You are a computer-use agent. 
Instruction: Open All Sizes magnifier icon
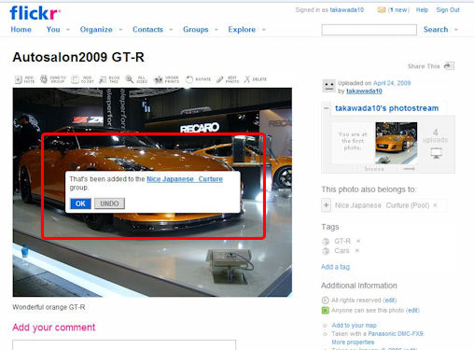pos(130,79)
